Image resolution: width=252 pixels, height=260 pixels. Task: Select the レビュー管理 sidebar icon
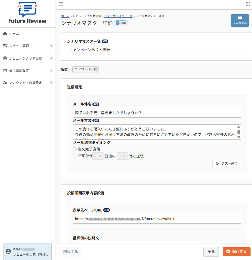pyautogui.click(x=5, y=46)
